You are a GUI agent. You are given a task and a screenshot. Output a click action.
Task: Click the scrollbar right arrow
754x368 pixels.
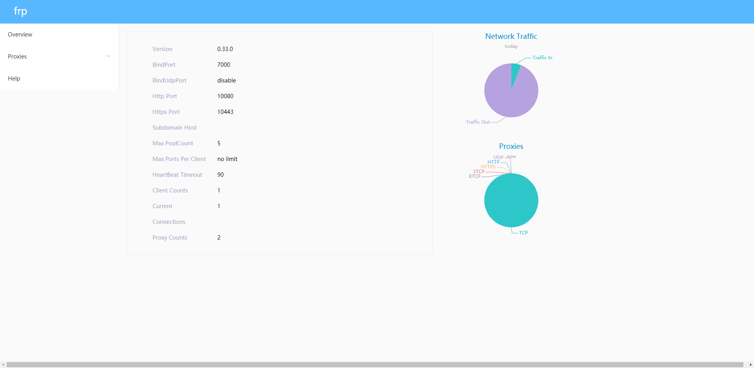coord(750,365)
